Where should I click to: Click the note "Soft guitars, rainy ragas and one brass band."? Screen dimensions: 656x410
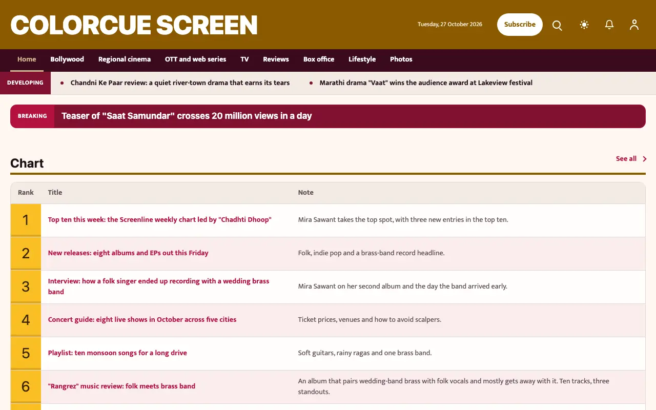click(x=365, y=353)
